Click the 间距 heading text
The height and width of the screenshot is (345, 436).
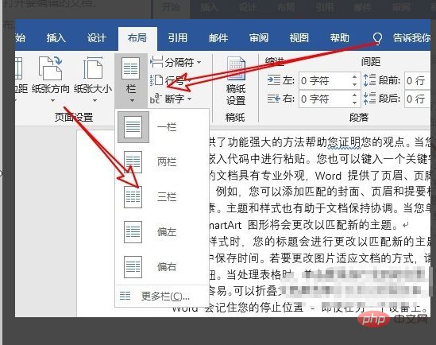tap(371, 61)
